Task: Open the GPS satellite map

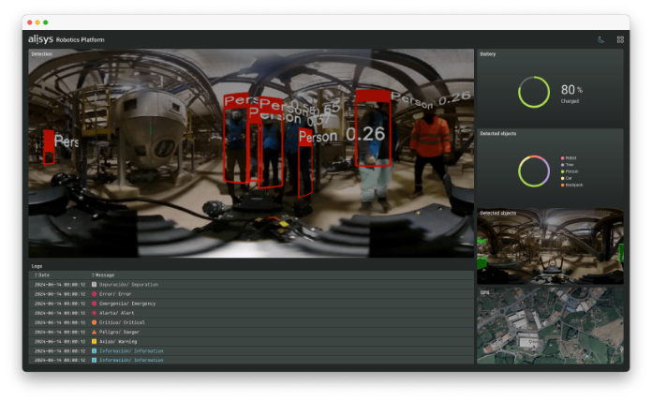Action: pos(550,329)
